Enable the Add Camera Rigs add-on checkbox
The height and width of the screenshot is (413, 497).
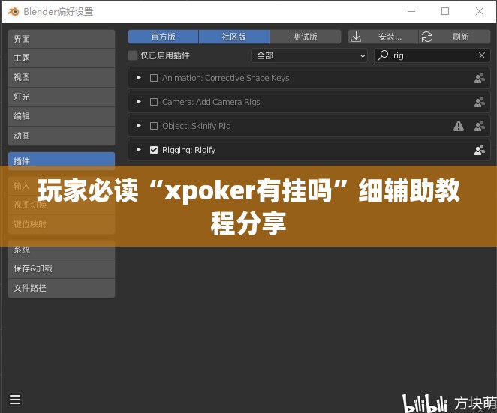(154, 102)
